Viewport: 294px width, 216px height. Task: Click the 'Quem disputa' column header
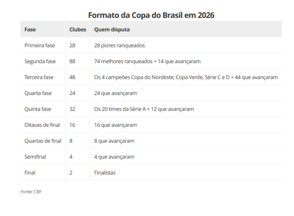coord(112,30)
